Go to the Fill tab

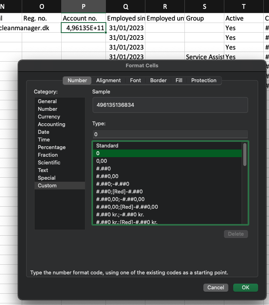tap(179, 80)
